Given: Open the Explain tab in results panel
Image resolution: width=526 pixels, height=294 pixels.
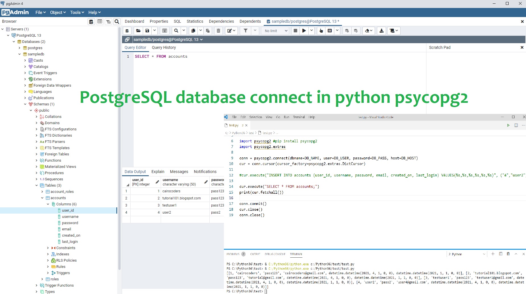Looking at the screenshot, I should pyautogui.click(x=158, y=172).
